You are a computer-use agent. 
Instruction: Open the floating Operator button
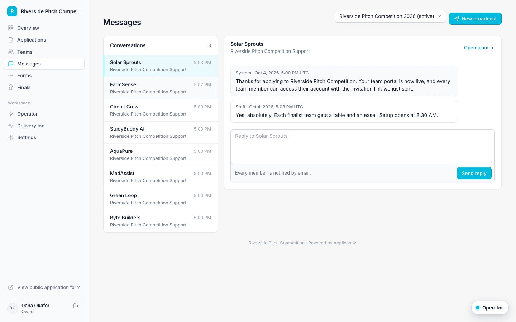[x=490, y=308]
